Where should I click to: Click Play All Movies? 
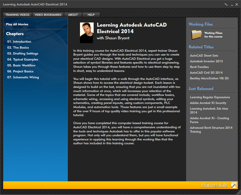(17, 24)
